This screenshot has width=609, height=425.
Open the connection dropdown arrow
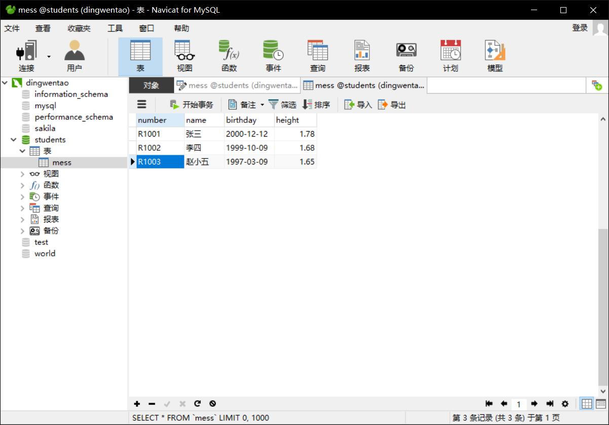49,56
